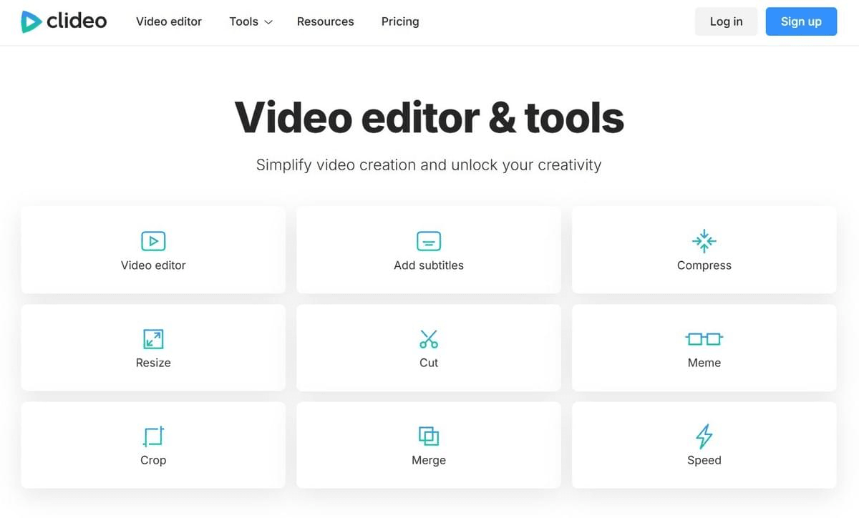Viewport: 859px width, 518px height.
Task: Click the Compress card label
Action: [x=704, y=265]
